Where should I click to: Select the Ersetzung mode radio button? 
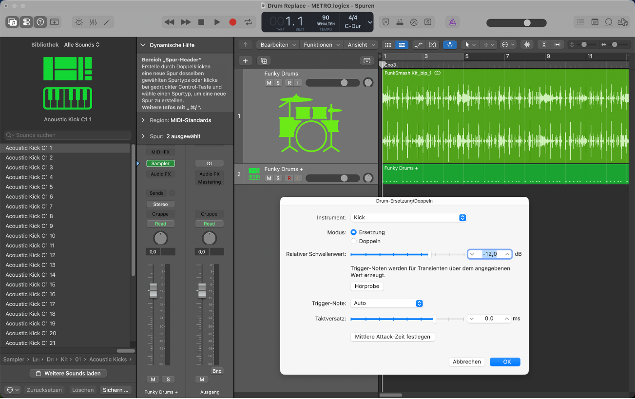pyautogui.click(x=354, y=232)
